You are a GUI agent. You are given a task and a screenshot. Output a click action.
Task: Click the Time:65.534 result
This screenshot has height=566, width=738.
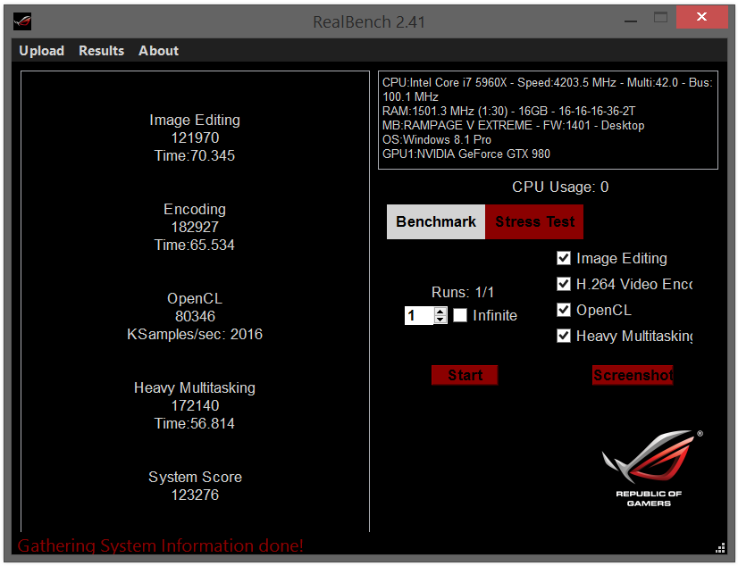(195, 245)
